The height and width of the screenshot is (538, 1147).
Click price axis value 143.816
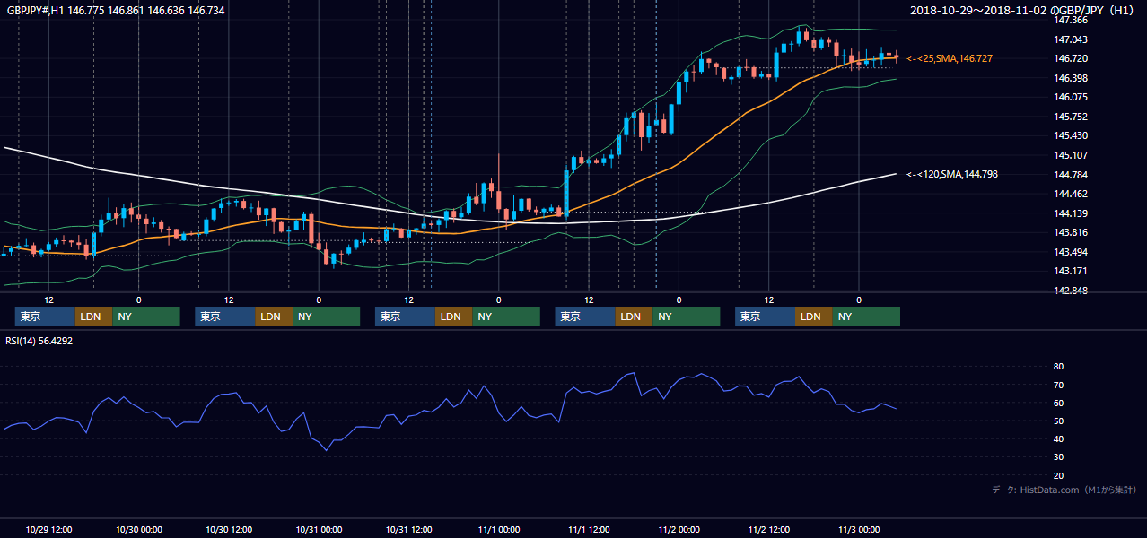click(x=1071, y=232)
